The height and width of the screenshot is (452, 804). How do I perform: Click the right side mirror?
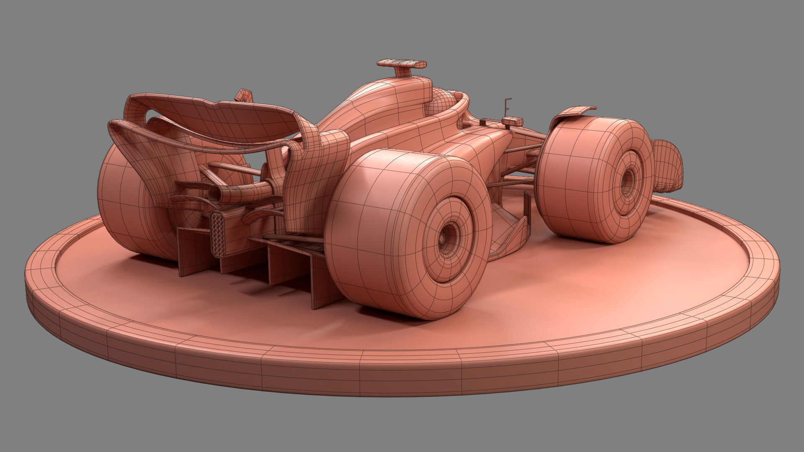(513, 121)
